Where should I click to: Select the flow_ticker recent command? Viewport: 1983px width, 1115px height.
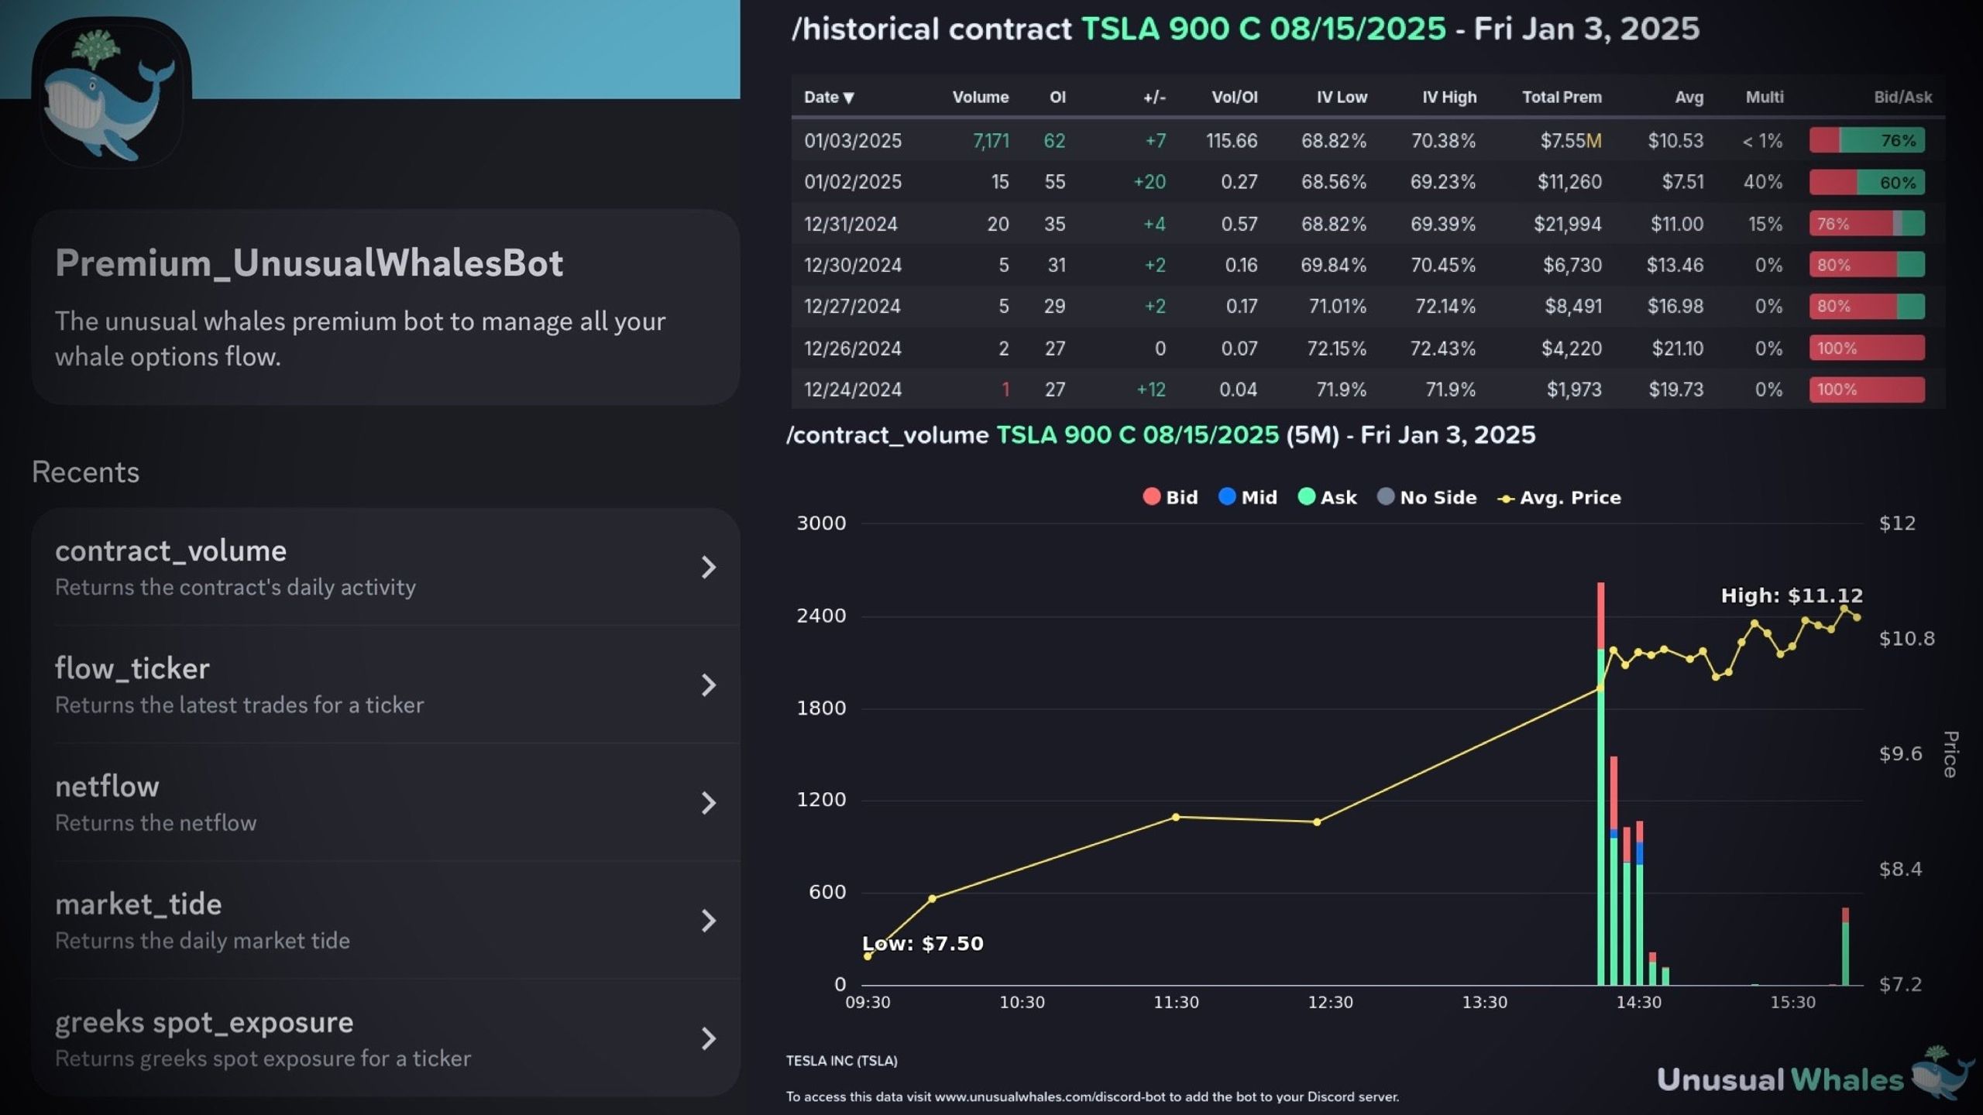click(386, 684)
